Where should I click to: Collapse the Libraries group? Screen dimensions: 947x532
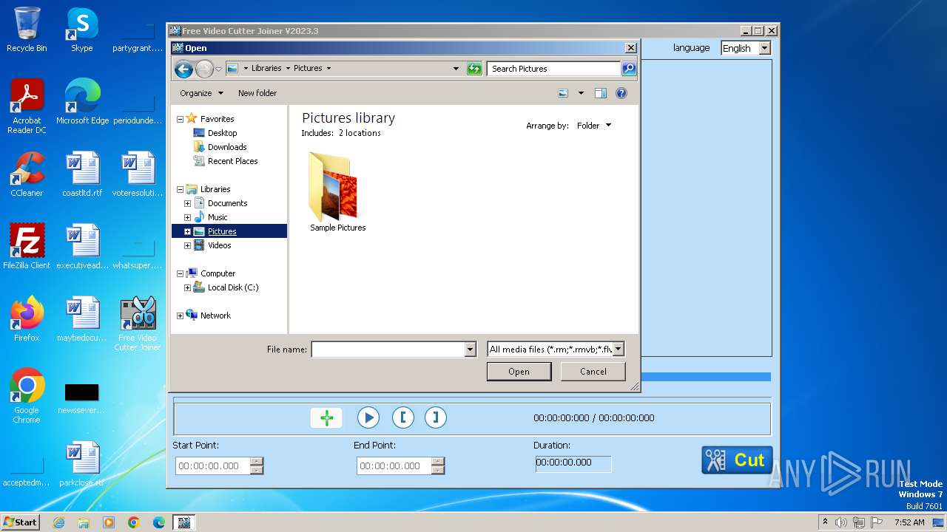180,189
